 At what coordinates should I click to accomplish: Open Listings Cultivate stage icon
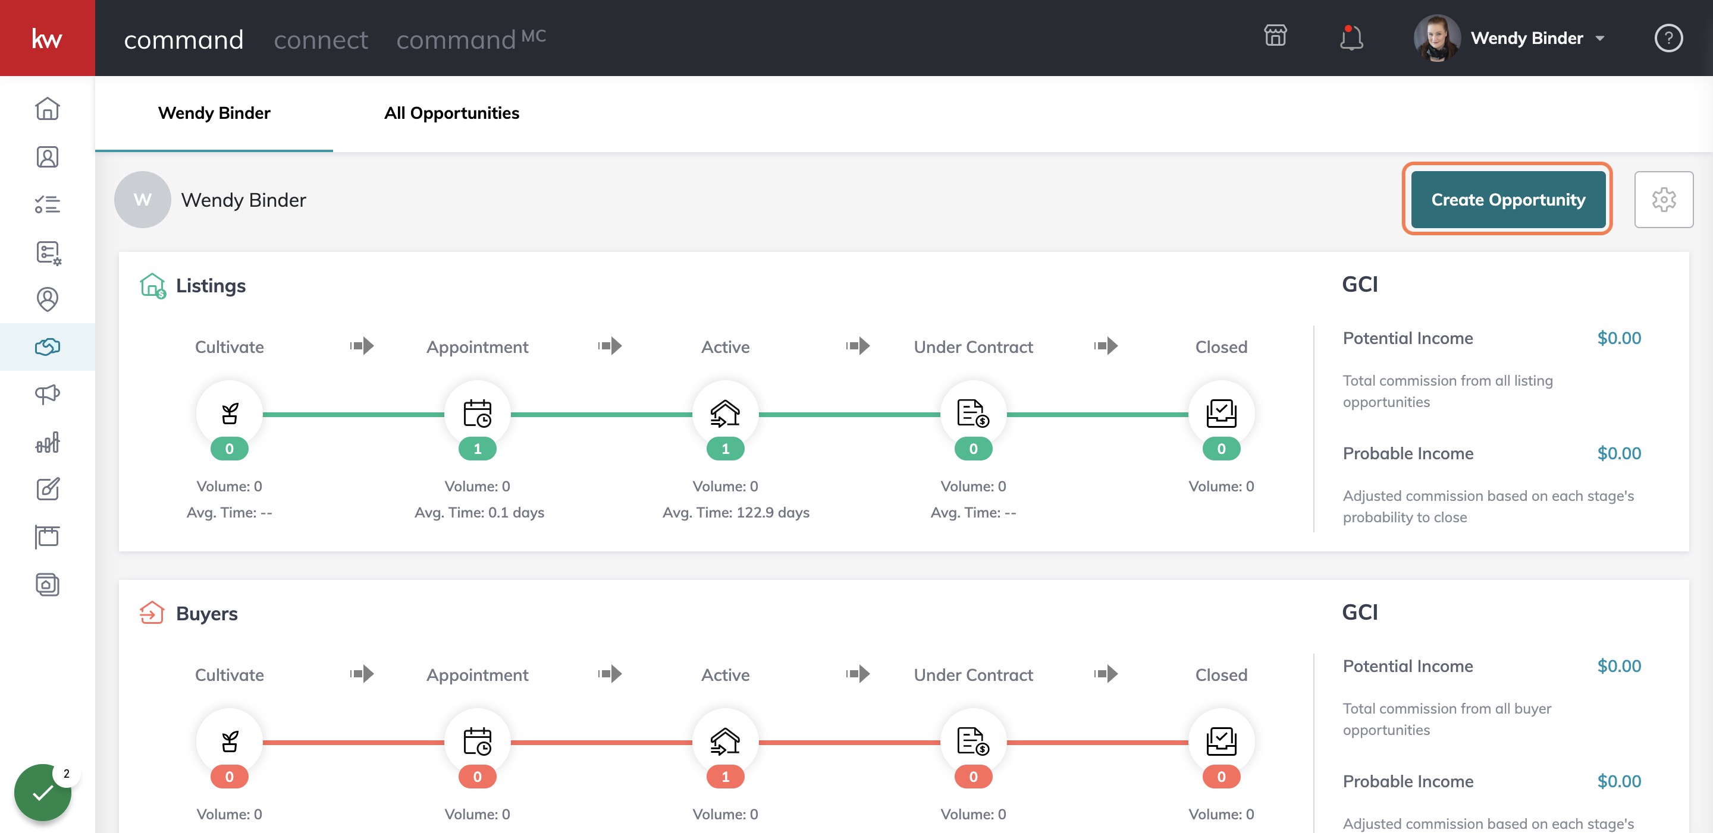pos(230,414)
